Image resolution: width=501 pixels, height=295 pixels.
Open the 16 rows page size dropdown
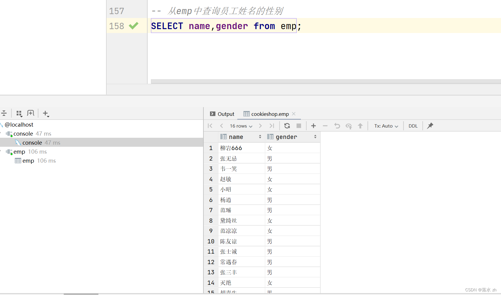pyautogui.click(x=241, y=126)
